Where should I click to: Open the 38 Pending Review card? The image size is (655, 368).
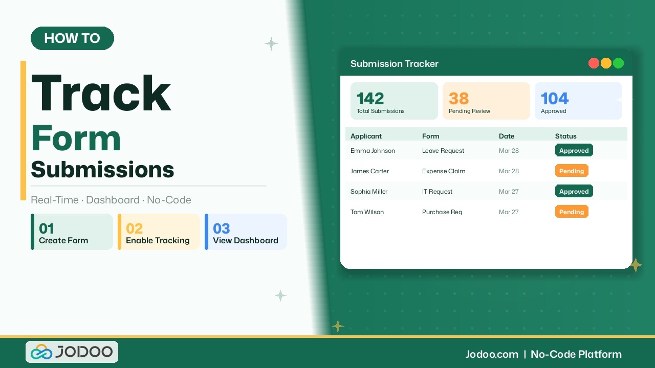coord(486,101)
